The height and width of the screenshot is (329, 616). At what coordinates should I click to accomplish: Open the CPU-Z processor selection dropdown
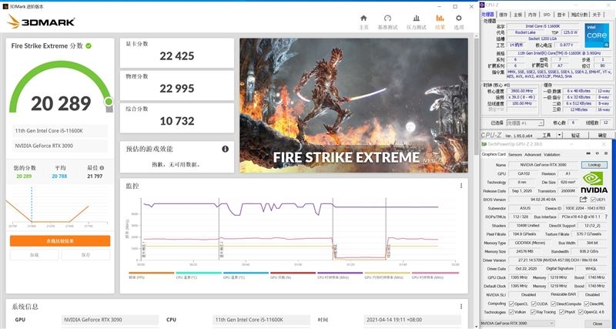coord(525,123)
